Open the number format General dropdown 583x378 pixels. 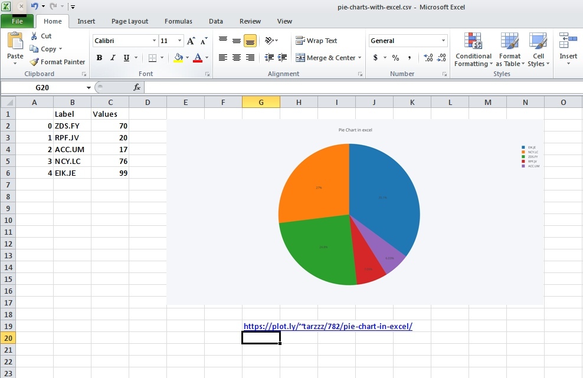coord(443,41)
